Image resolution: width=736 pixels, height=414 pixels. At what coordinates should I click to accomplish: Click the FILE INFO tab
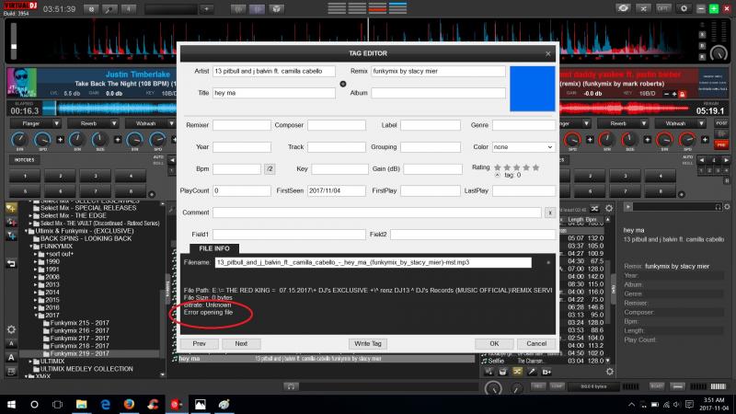click(x=214, y=248)
